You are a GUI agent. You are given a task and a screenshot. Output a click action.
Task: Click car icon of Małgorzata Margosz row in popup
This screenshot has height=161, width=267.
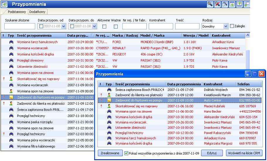click(x=109, y=143)
